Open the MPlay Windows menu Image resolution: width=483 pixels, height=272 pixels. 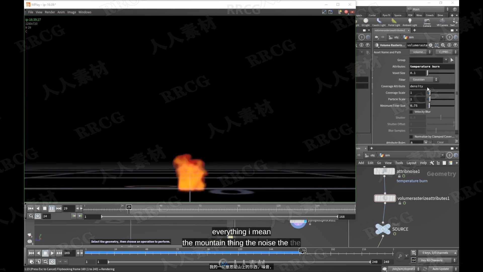click(x=85, y=12)
